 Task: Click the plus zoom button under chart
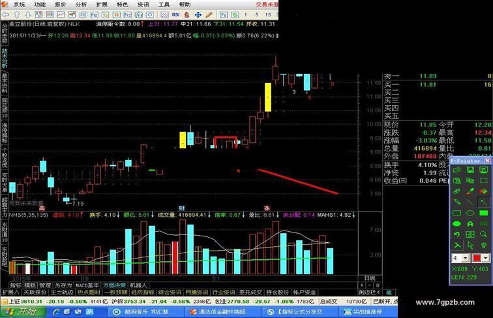(x=362, y=285)
